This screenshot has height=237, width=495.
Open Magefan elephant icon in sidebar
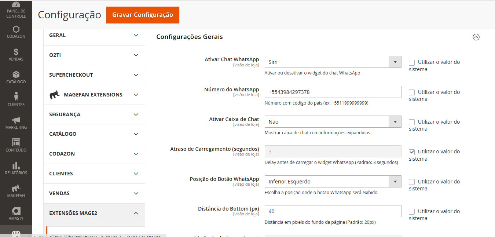click(16, 191)
